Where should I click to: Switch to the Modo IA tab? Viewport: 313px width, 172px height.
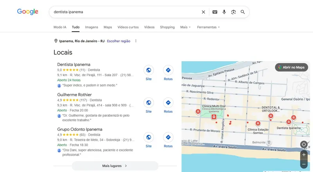[60, 27]
